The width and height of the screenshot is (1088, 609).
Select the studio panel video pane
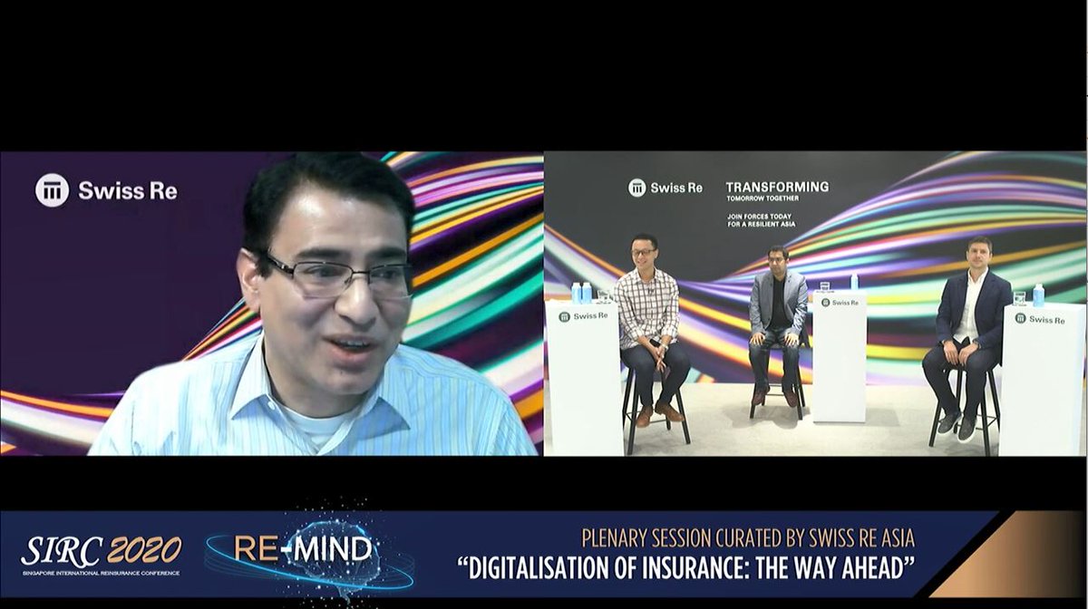coord(815,304)
